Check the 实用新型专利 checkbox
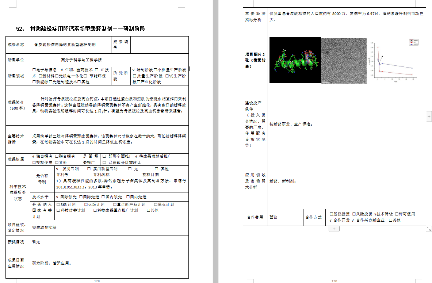432x283 pixels. (89, 169)
